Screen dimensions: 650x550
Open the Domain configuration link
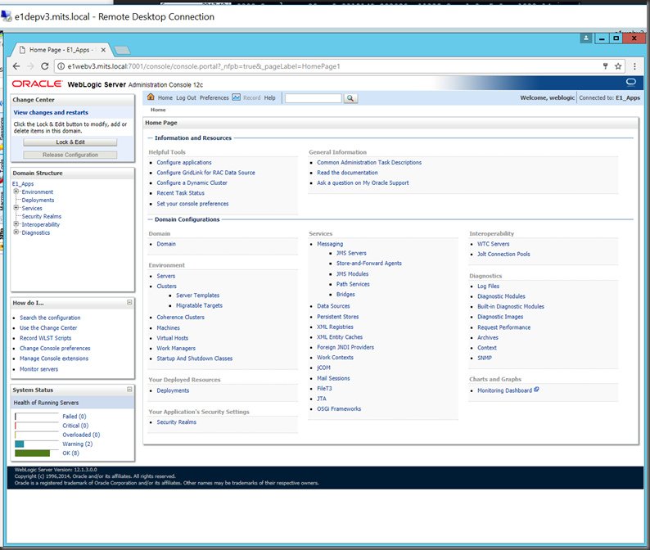(x=166, y=244)
